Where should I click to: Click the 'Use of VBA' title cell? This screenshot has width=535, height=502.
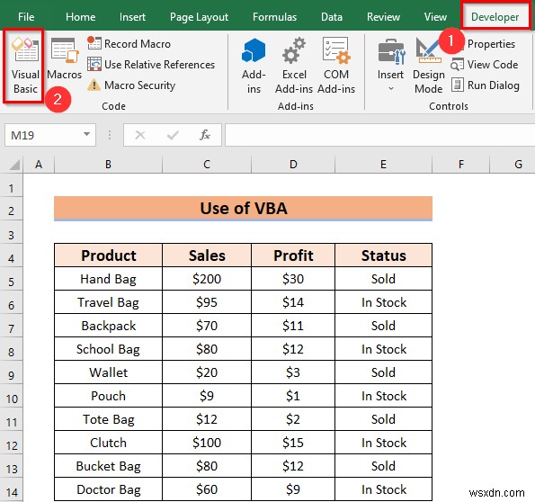click(244, 208)
